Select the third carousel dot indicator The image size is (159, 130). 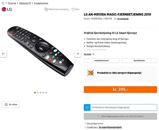tap(41, 93)
